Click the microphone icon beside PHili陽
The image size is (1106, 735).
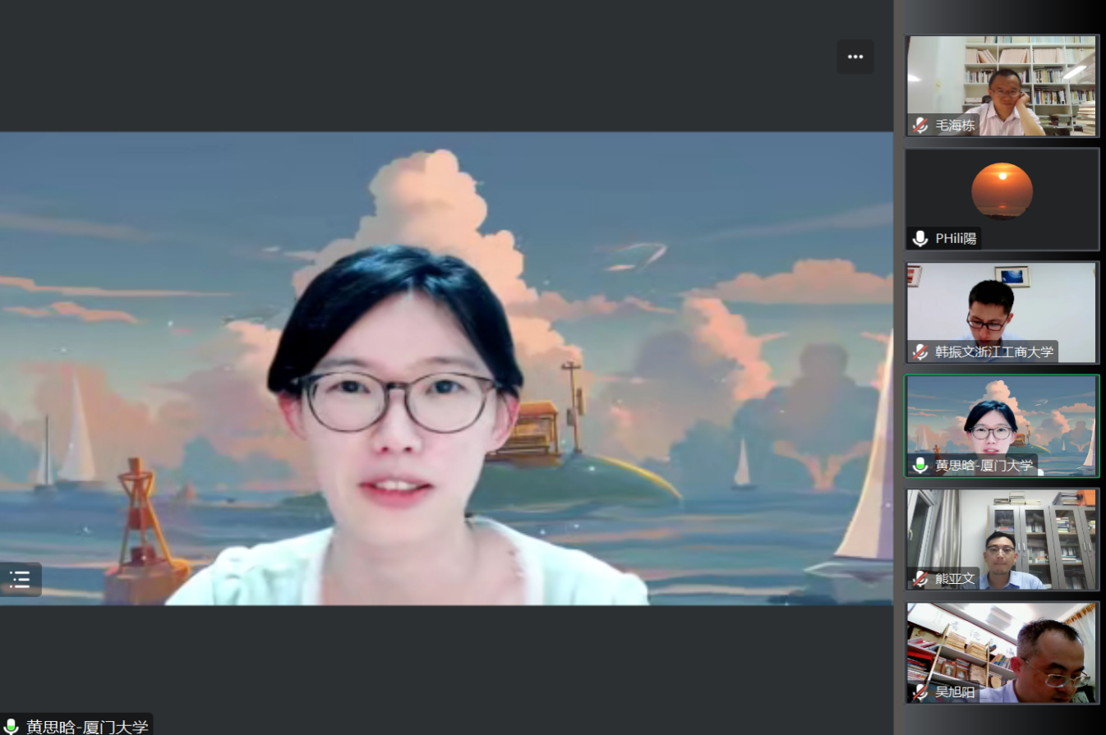920,239
